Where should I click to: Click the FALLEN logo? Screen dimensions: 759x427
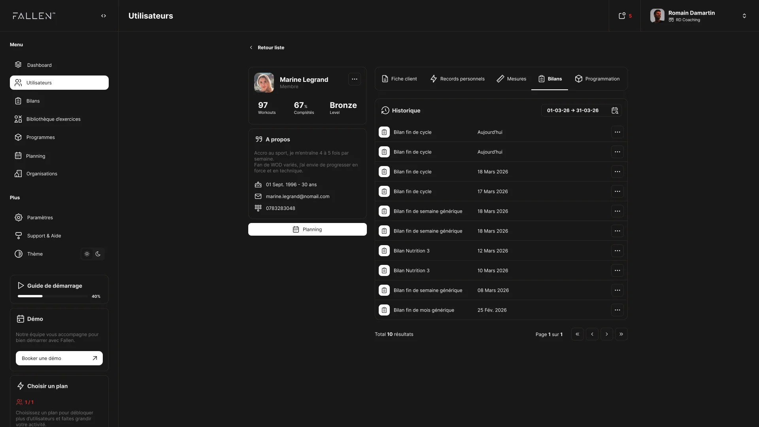pos(34,16)
